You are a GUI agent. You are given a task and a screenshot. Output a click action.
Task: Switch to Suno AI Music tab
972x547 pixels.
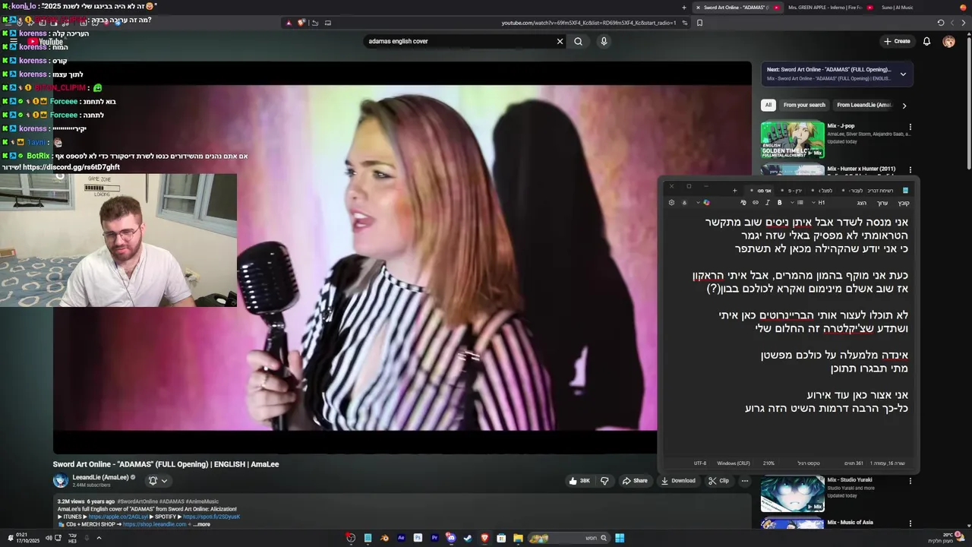tap(898, 8)
